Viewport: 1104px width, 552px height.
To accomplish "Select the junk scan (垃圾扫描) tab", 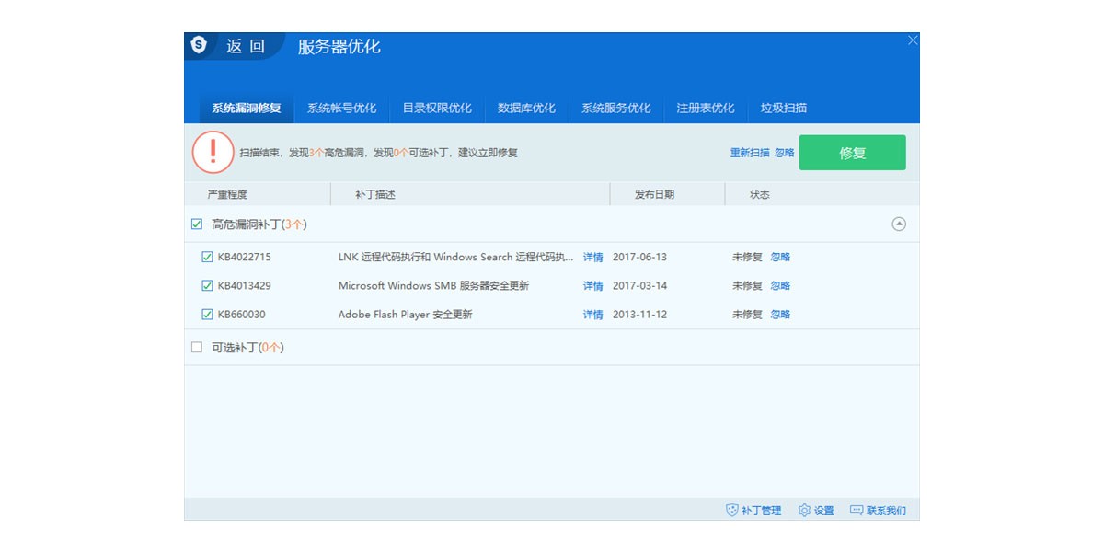I will coord(783,109).
